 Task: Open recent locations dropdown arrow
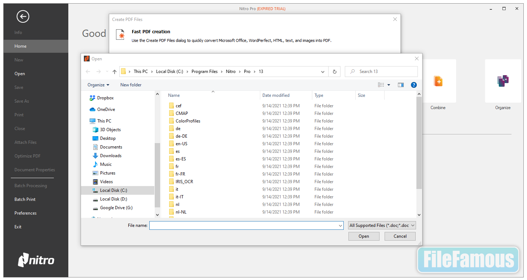[107, 72]
